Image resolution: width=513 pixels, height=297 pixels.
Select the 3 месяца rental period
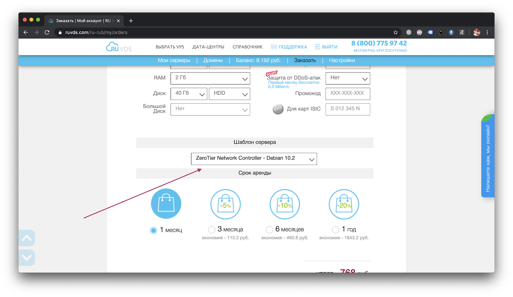tap(212, 230)
